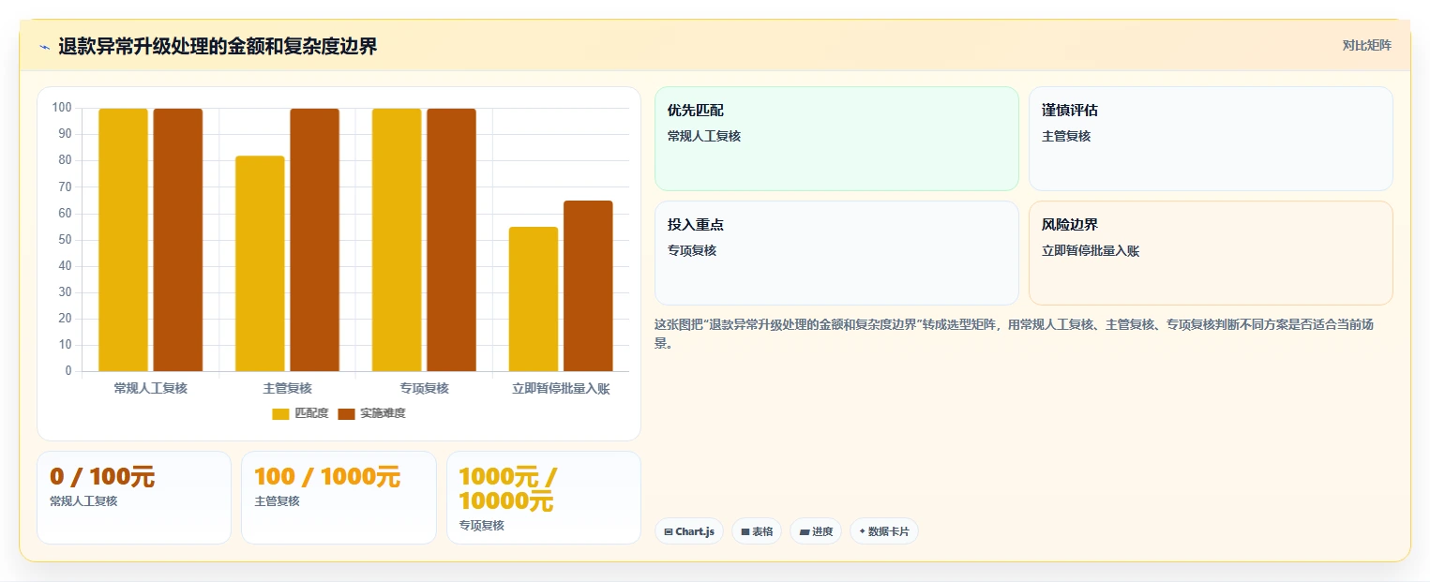The width and height of the screenshot is (1430, 582).
Task: Select the 100 / 1000元 data card
Action: tap(339, 498)
